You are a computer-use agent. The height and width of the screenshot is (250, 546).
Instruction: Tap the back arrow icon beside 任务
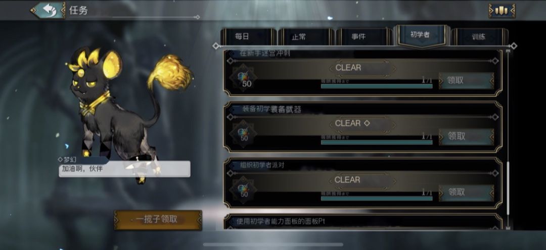pyautogui.click(x=48, y=10)
